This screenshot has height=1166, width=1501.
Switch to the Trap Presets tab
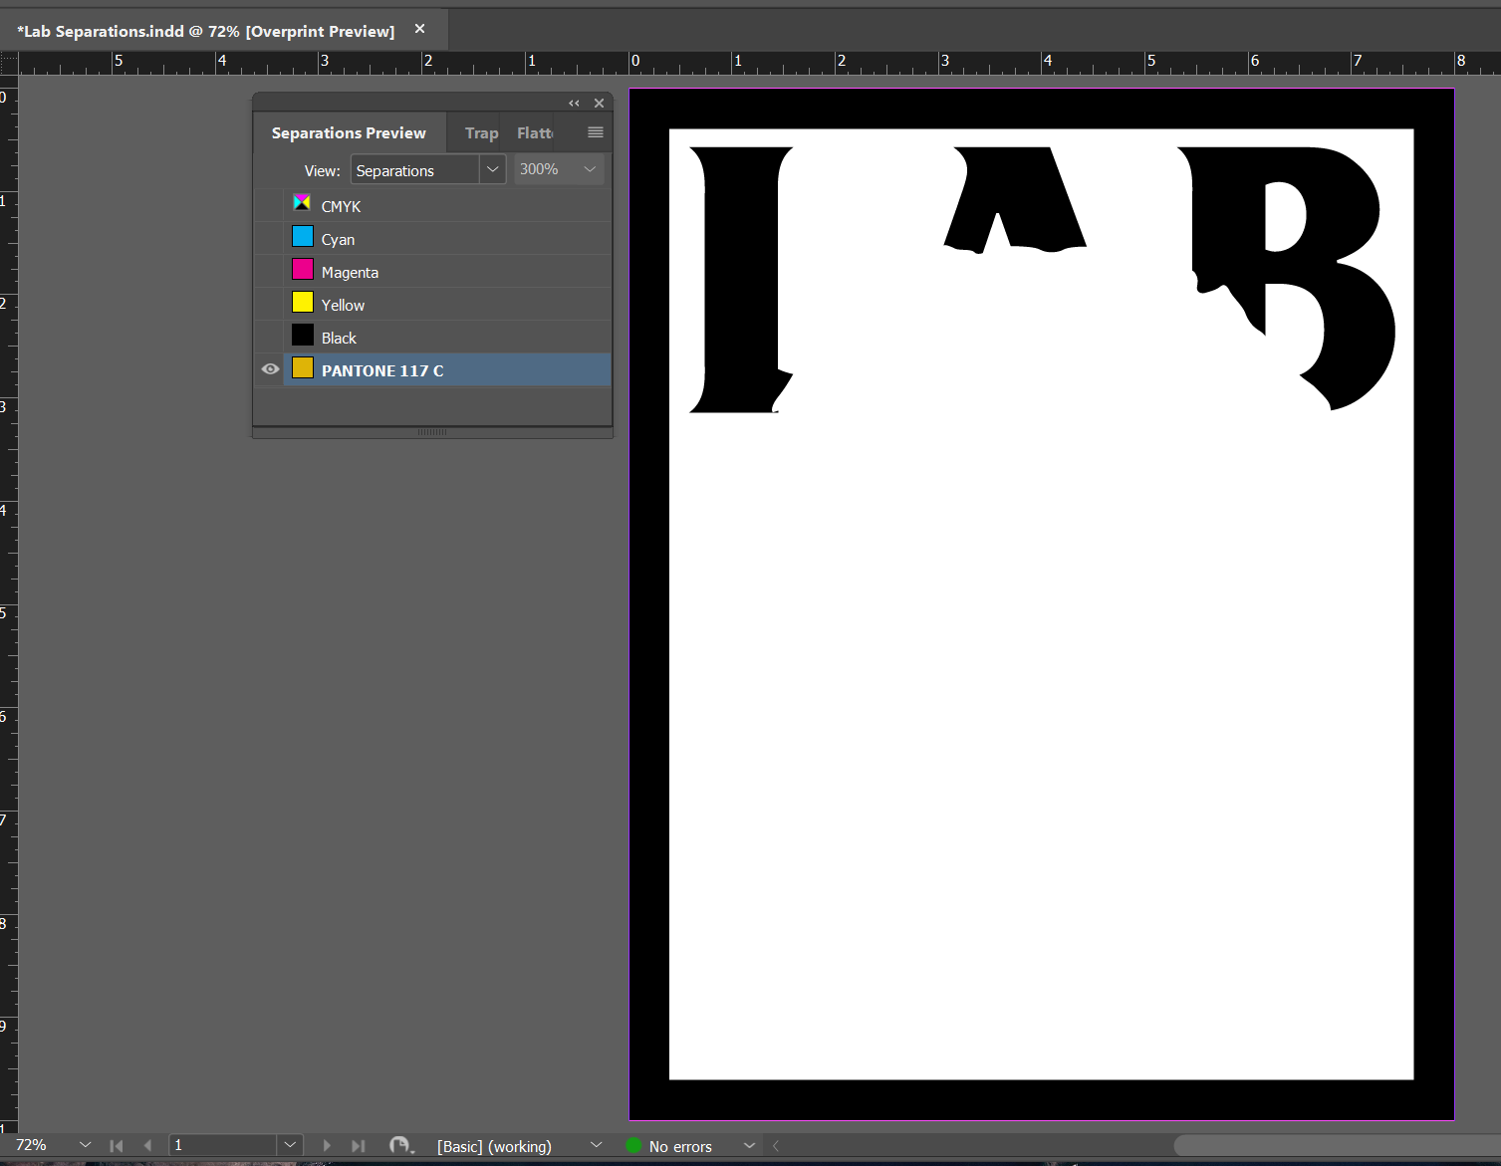pyautogui.click(x=481, y=132)
